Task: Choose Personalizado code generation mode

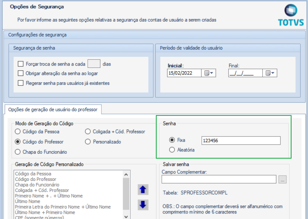Action: [x=88, y=142]
